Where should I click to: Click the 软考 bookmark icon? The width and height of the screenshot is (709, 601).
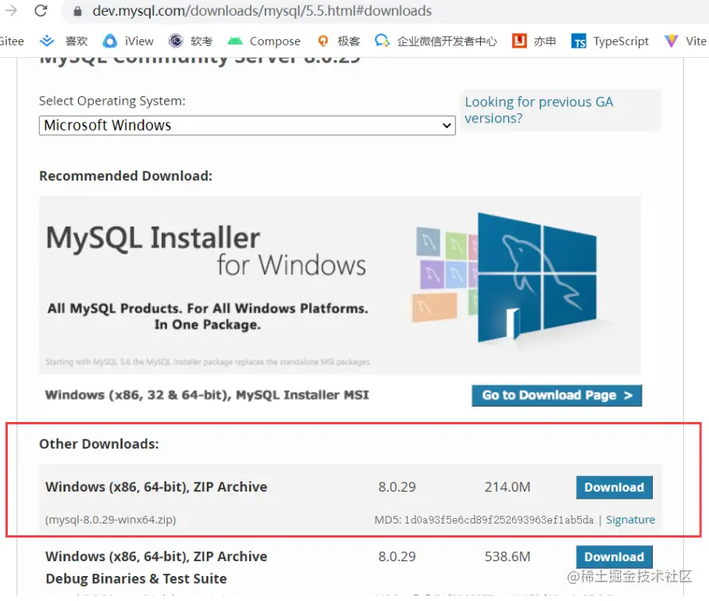[176, 41]
